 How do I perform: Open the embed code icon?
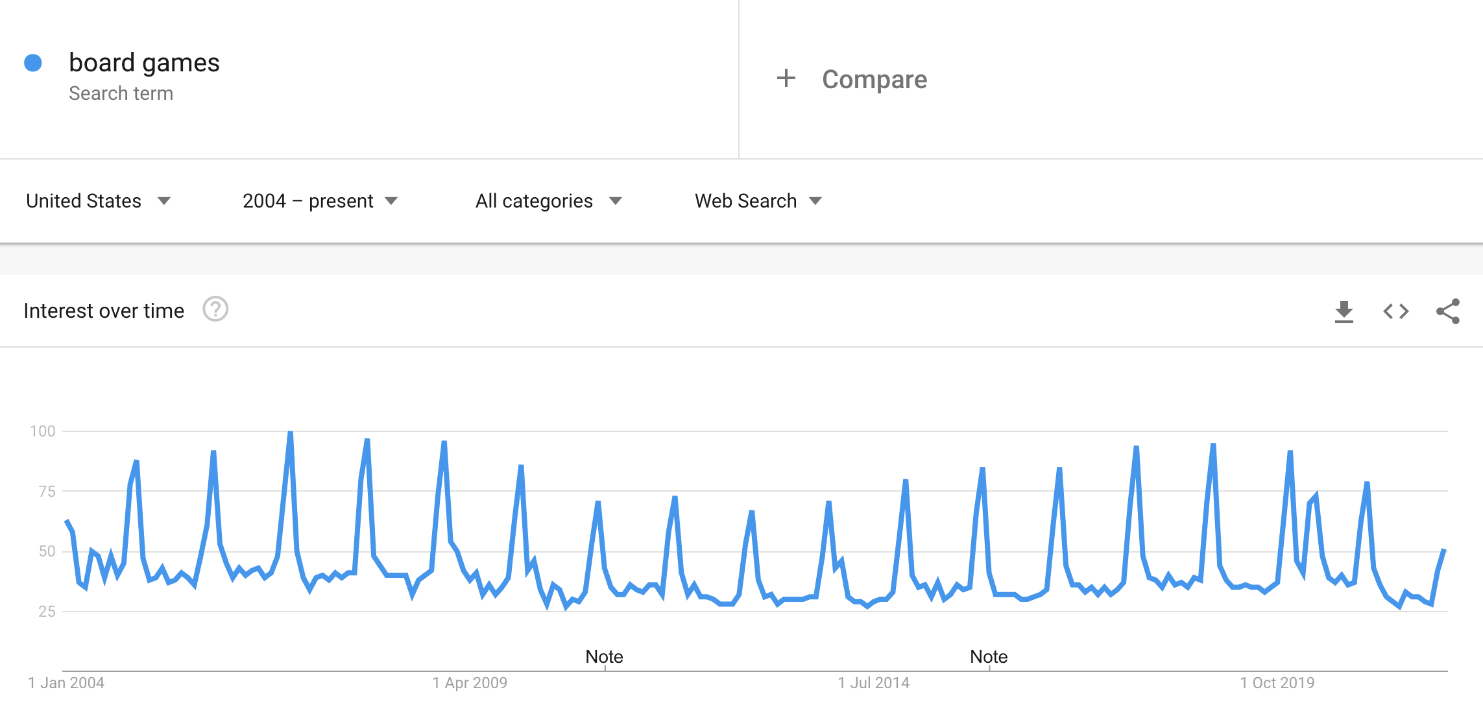click(x=1395, y=311)
